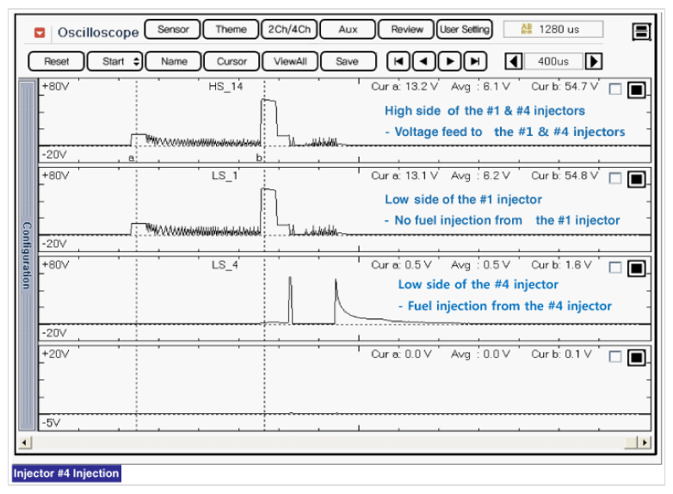This screenshot has height=494, width=673.
Task: Step back one frame
Action: (423, 62)
